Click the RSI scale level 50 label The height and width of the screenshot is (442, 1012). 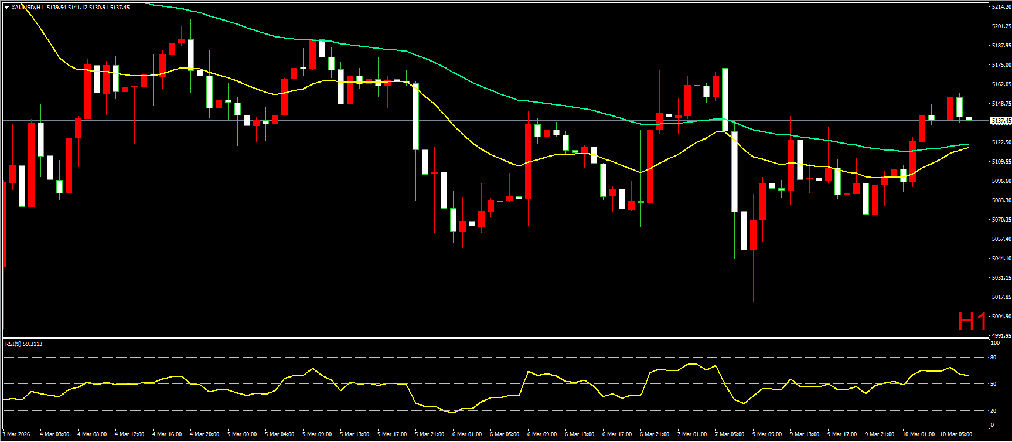[x=993, y=384]
